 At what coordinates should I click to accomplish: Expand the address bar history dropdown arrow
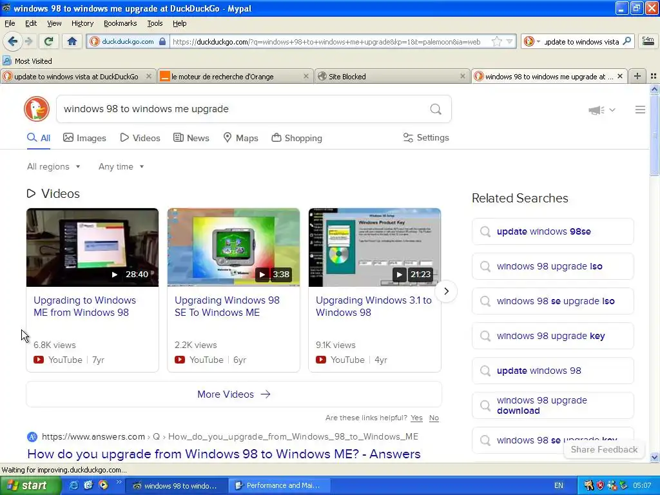[x=510, y=42]
